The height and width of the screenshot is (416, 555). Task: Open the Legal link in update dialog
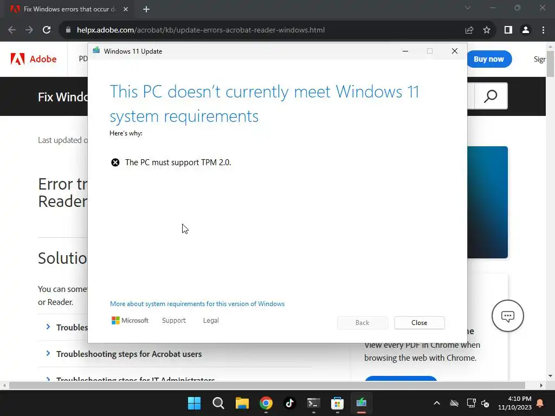click(x=211, y=321)
